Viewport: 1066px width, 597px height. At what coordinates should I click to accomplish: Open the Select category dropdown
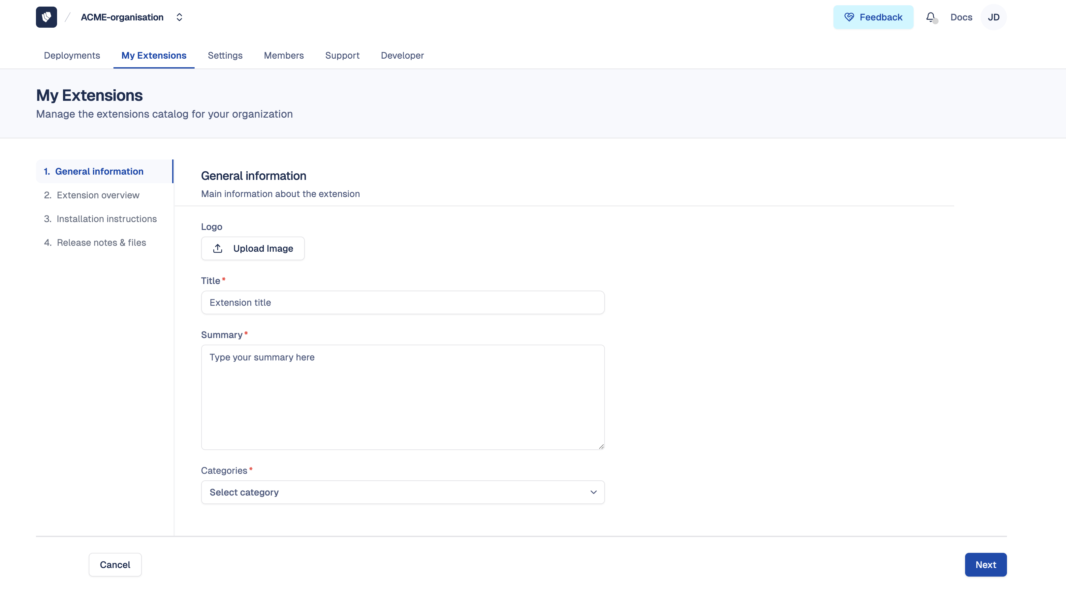coord(403,492)
